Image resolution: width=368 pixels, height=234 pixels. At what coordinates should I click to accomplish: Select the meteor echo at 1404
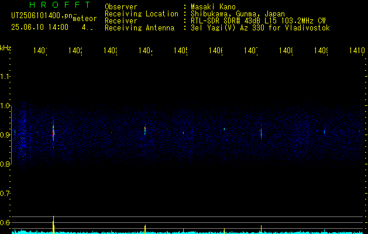[145, 130]
